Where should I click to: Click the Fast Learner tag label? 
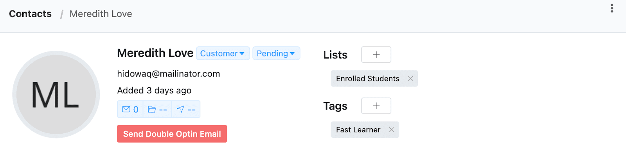click(x=358, y=130)
